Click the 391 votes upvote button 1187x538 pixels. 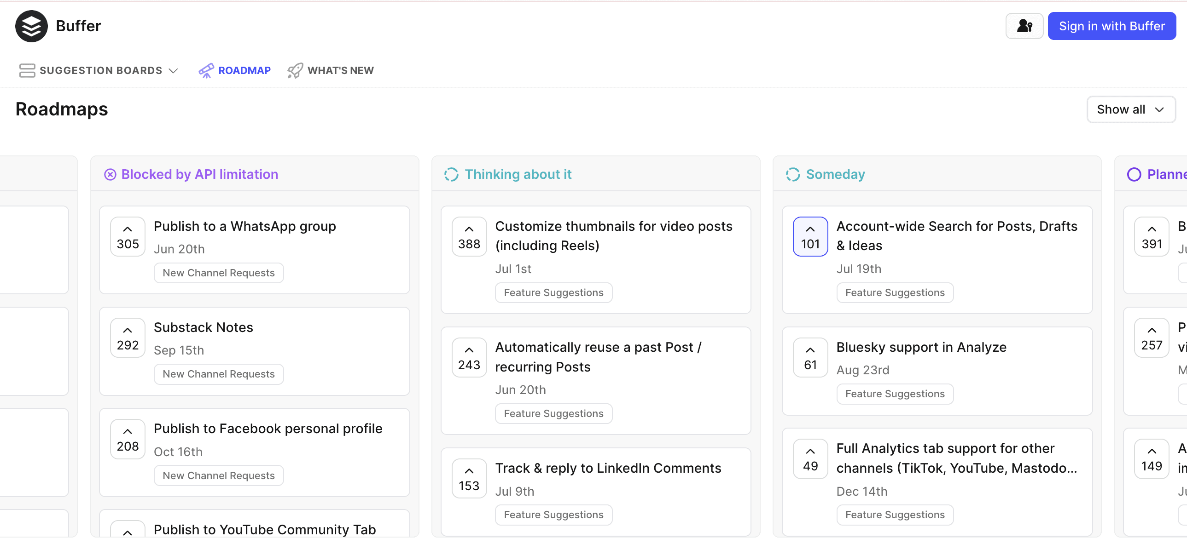1152,236
